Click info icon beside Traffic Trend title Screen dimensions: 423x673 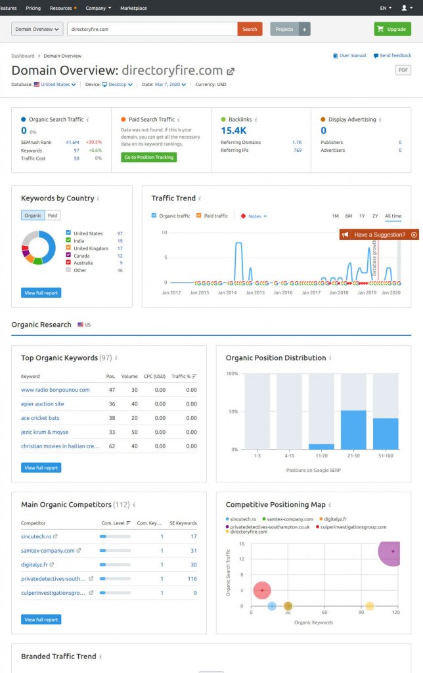200,198
